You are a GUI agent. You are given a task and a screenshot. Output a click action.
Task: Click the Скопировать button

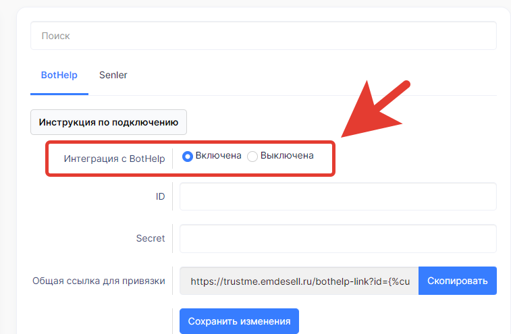click(458, 281)
